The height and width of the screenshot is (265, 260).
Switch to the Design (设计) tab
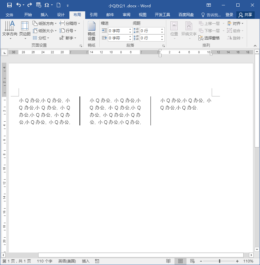point(61,15)
